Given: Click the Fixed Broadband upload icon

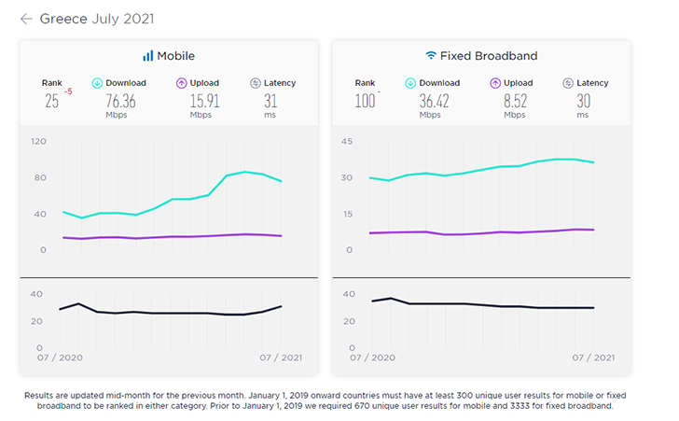Looking at the screenshot, I should [x=495, y=83].
